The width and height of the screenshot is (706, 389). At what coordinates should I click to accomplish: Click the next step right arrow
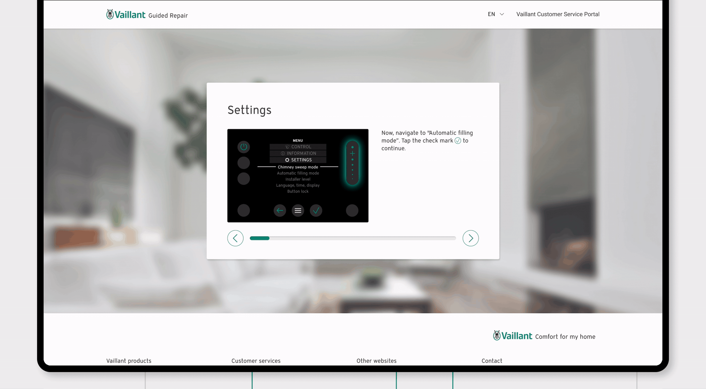pyautogui.click(x=470, y=238)
